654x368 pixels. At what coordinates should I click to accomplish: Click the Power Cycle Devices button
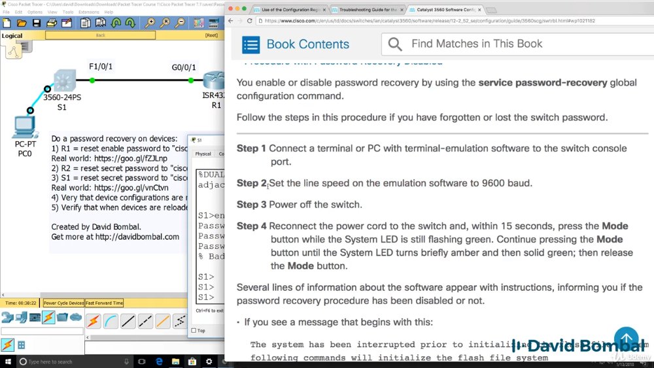(x=63, y=303)
